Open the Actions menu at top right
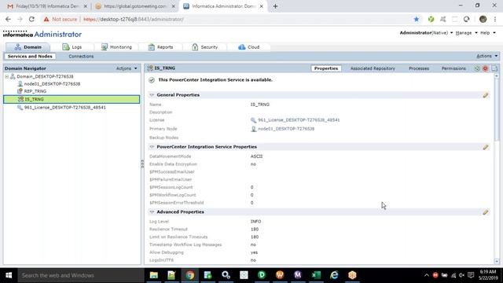503x283 pixels. pos(486,56)
